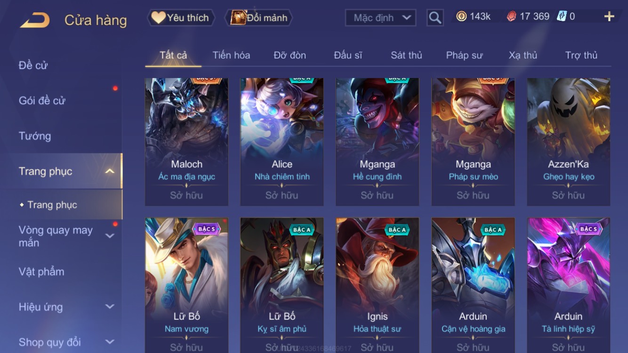Open Yêu thích heart favorites
The width and height of the screenshot is (628, 353).
click(x=181, y=18)
